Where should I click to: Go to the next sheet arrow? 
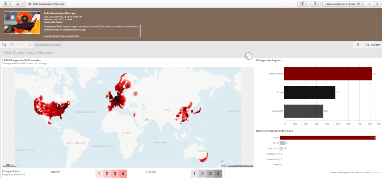[x=377, y=4]
